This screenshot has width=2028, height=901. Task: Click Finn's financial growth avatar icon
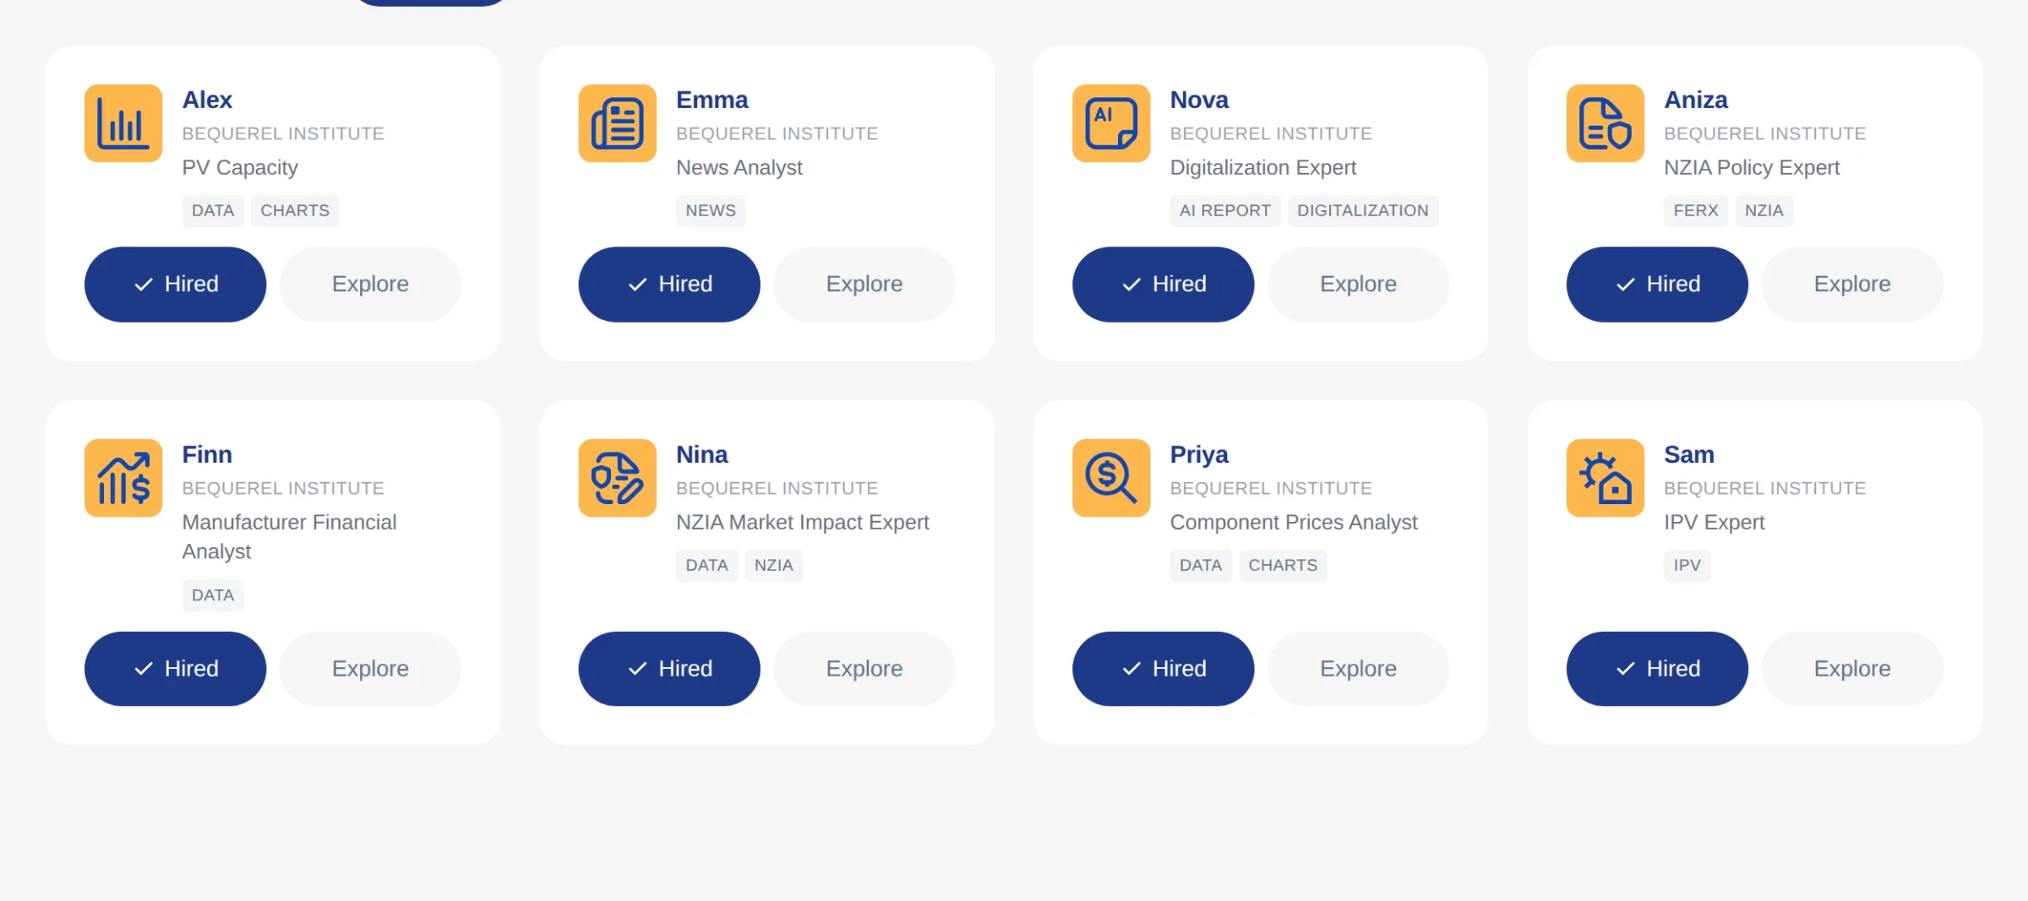(x=123, y=478)
